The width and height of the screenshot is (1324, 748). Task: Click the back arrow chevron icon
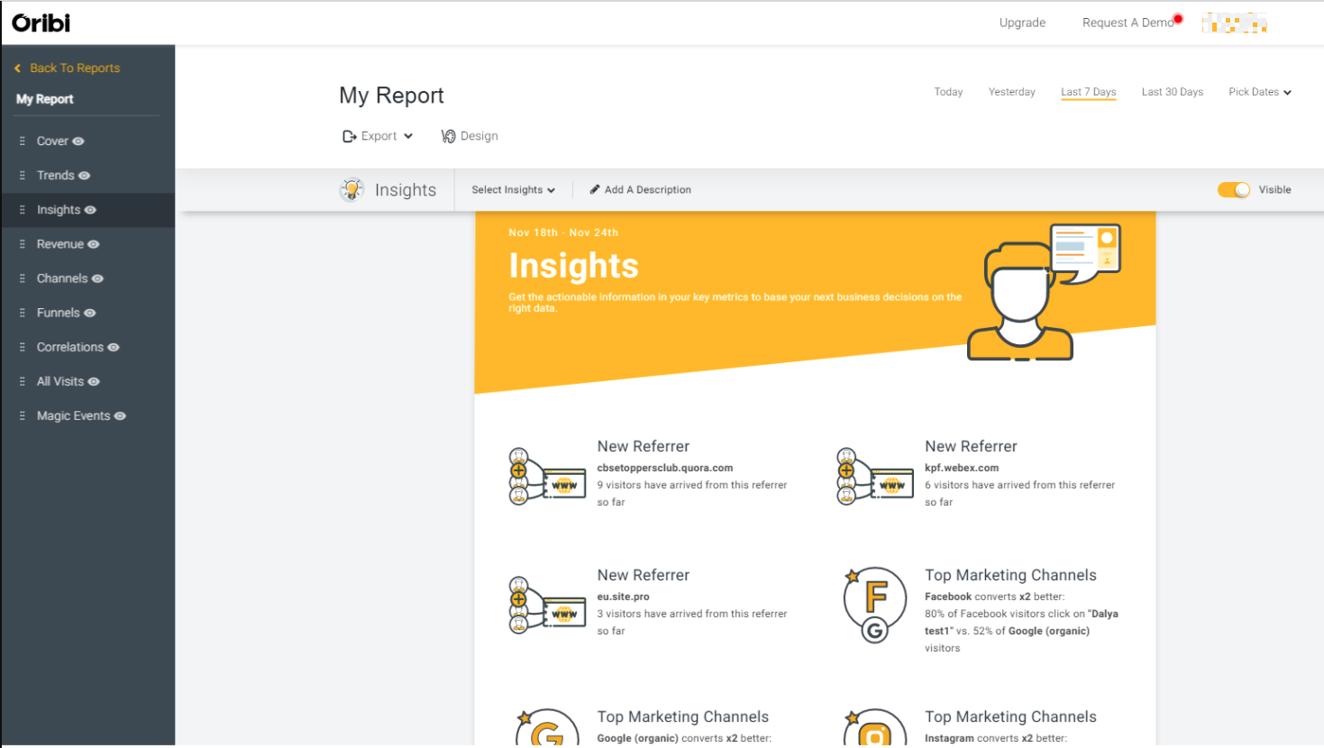click(17, 68)
